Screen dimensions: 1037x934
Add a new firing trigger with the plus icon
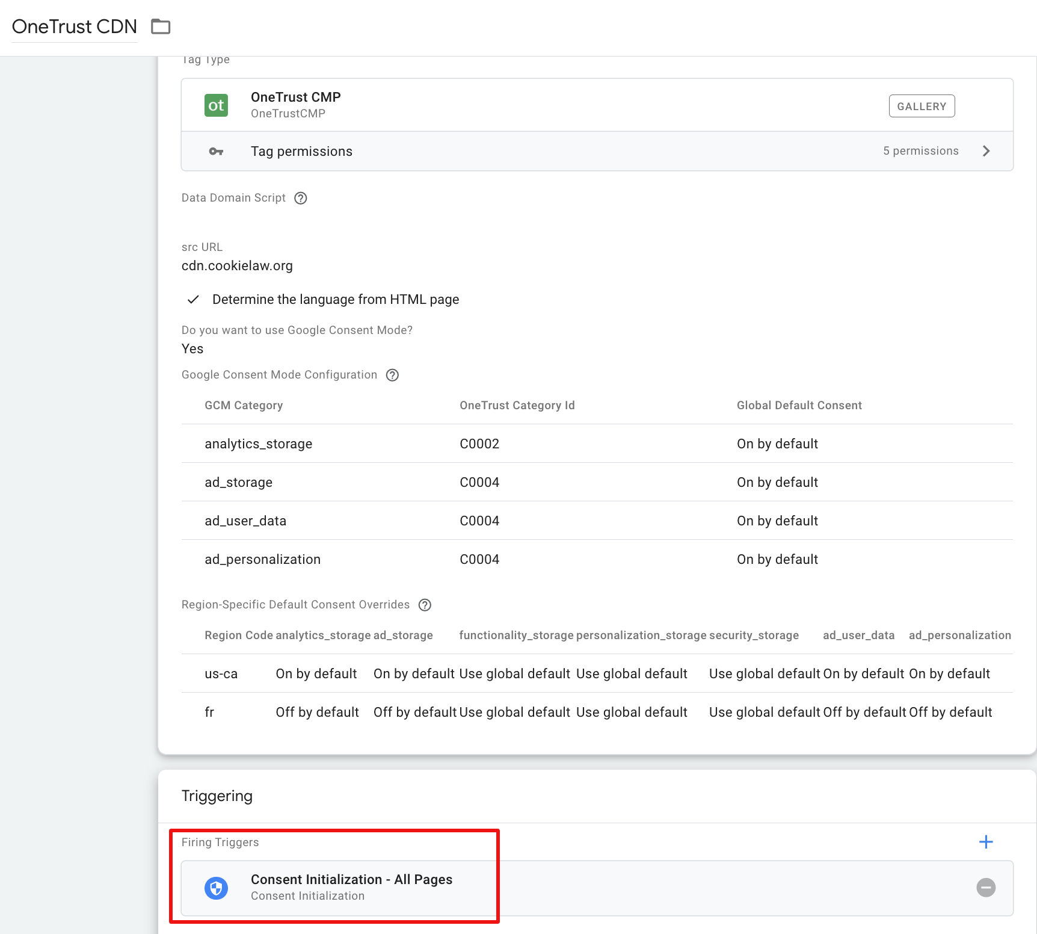point(986,842)
